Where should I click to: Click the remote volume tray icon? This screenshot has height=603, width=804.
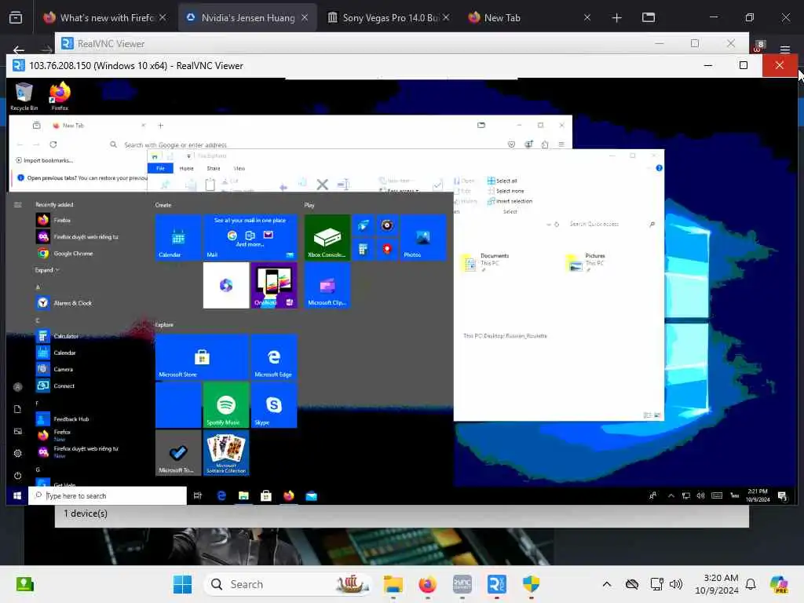(x=700, y=496)
